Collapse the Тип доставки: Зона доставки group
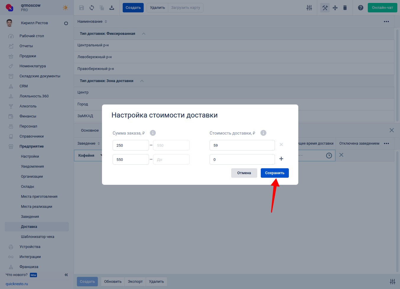 click(x=142, y=81)
